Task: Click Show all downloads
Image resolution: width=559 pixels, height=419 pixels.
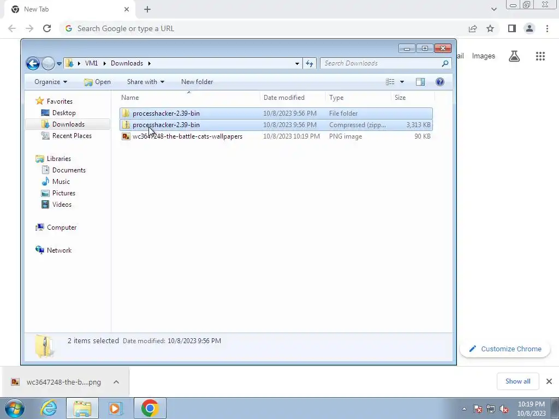Action: click(518, 381)
